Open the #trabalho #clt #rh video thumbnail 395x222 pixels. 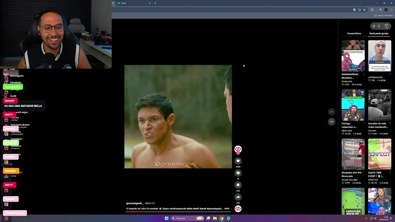(x=353, y=154)
